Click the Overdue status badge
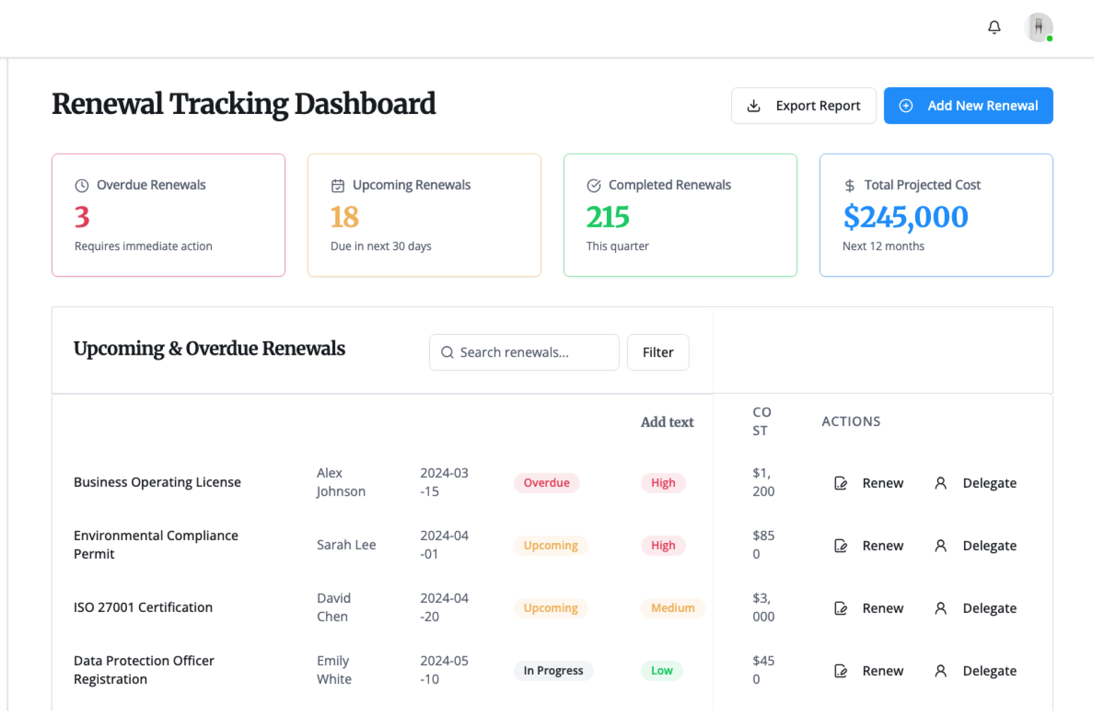The image size is (1094, 711). (546, 483)
